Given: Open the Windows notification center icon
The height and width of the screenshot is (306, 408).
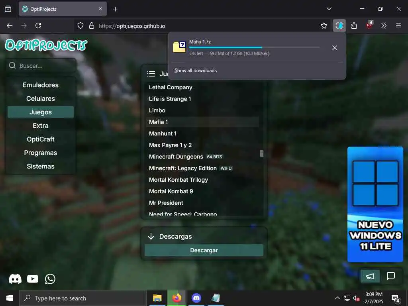Looking at the screenshot, I should 396,298.
